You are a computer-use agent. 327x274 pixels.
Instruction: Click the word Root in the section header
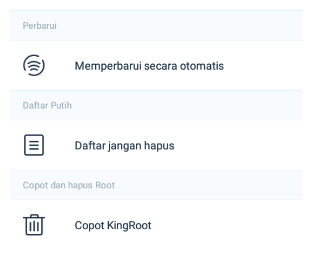(105, 186)
